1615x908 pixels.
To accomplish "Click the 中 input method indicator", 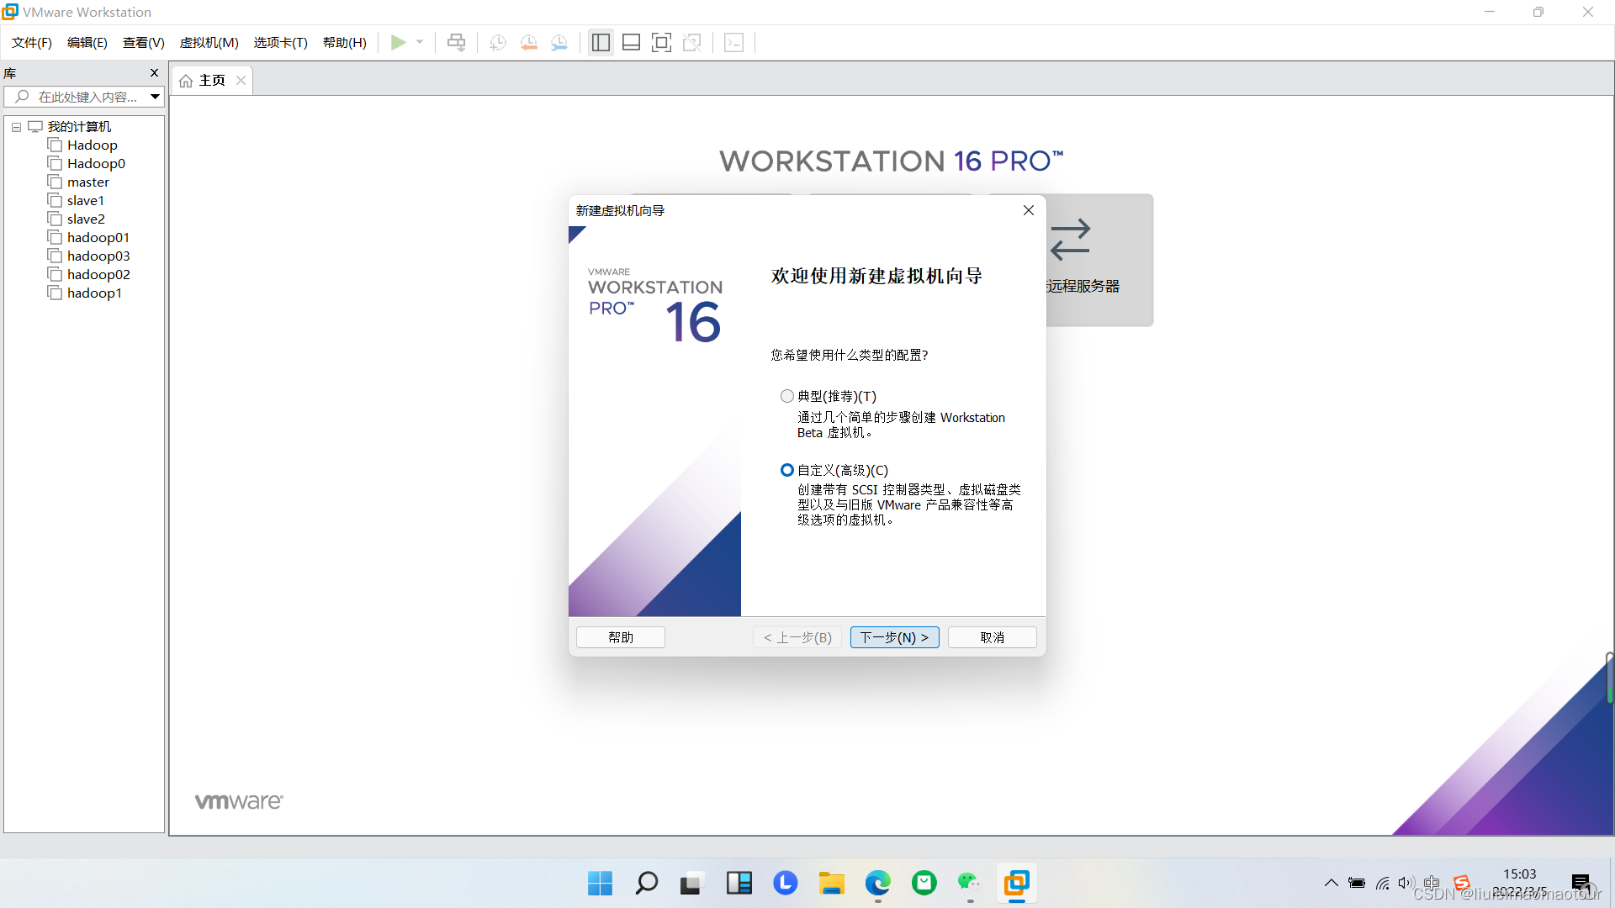I will click(1432, 883).
